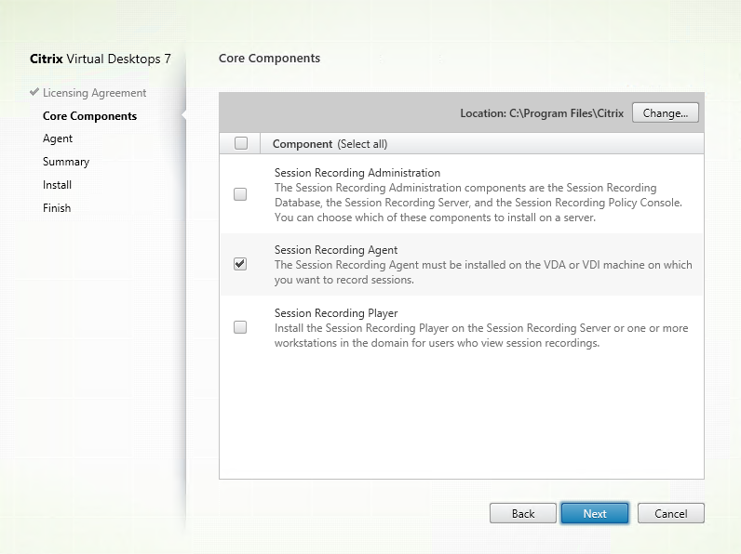Viewport: 741px width, 554px height.
Task: Tick the Select all components checkbox
Action: click(241, 143)
